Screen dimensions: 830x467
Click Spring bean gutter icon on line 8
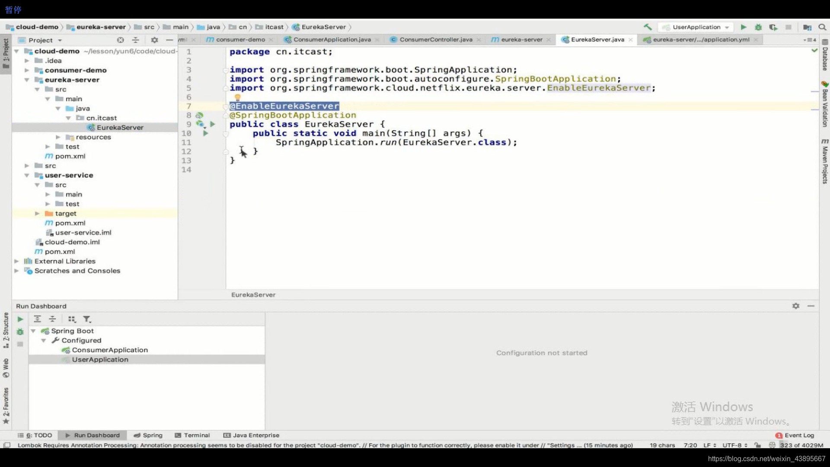199,115
